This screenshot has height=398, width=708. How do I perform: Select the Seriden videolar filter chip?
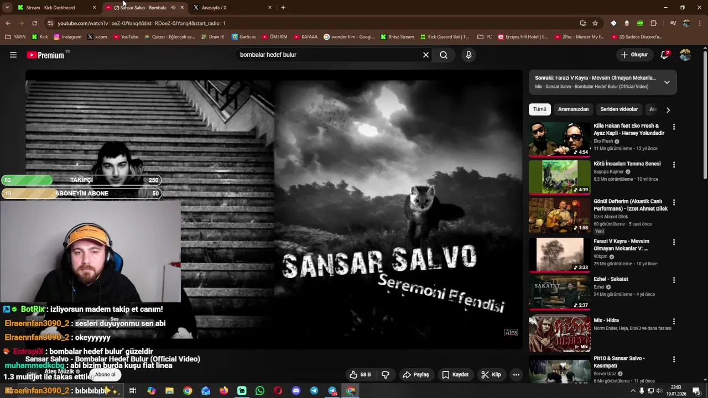point(619,109)
